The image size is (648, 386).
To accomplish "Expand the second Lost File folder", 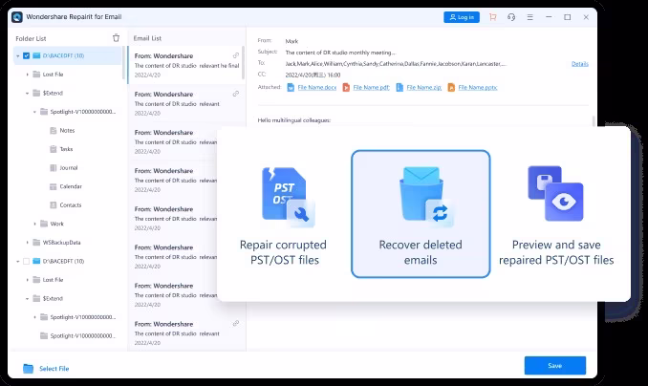I will [x=28, y=280].
